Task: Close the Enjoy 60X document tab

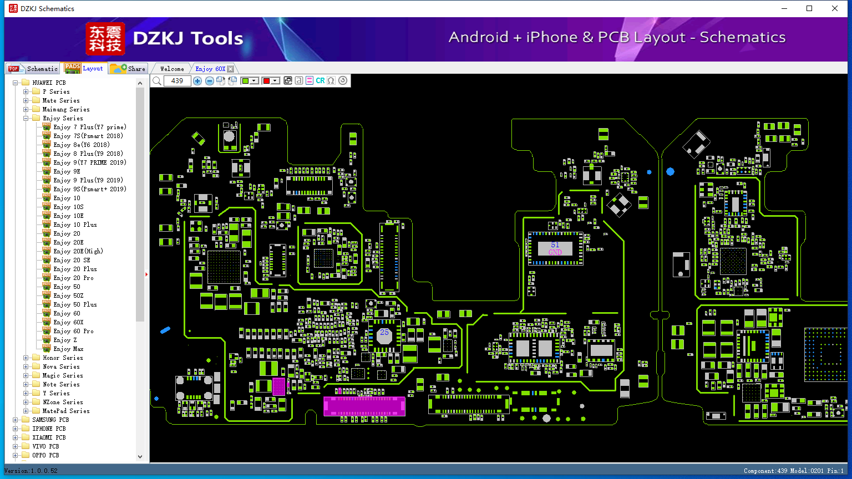Action: tap(231, 69)
